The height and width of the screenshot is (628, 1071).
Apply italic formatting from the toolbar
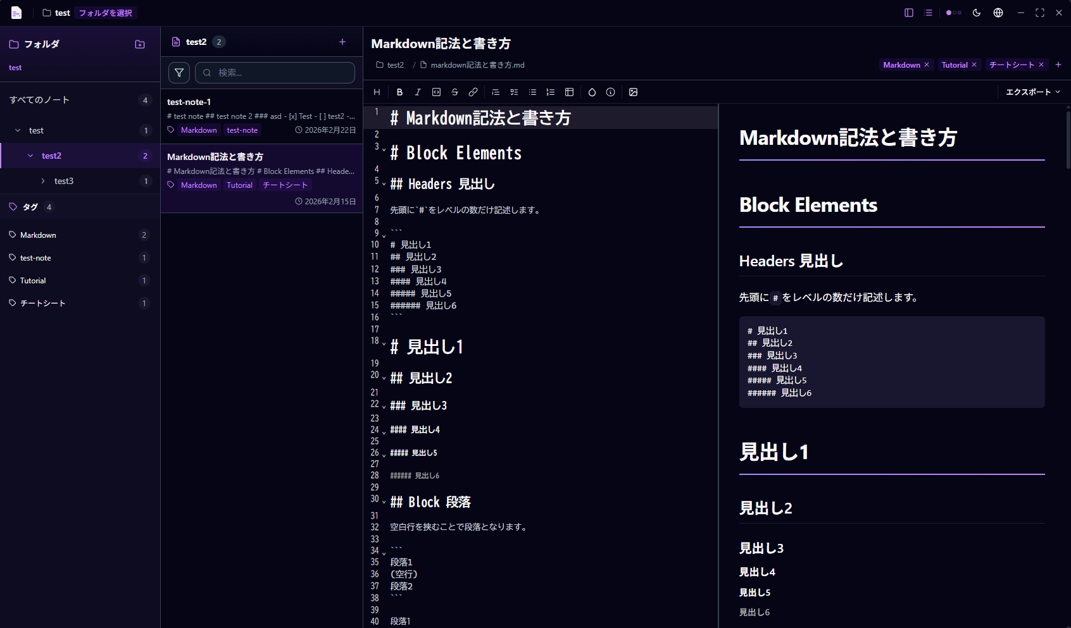coord(418,92)
